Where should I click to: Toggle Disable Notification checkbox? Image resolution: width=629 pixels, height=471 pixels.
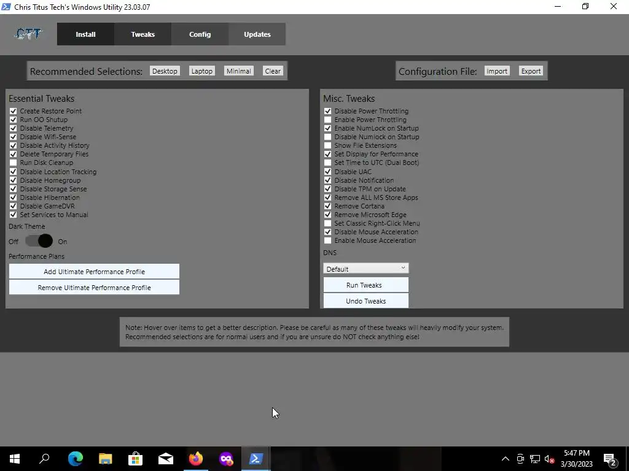coord(328,180)
